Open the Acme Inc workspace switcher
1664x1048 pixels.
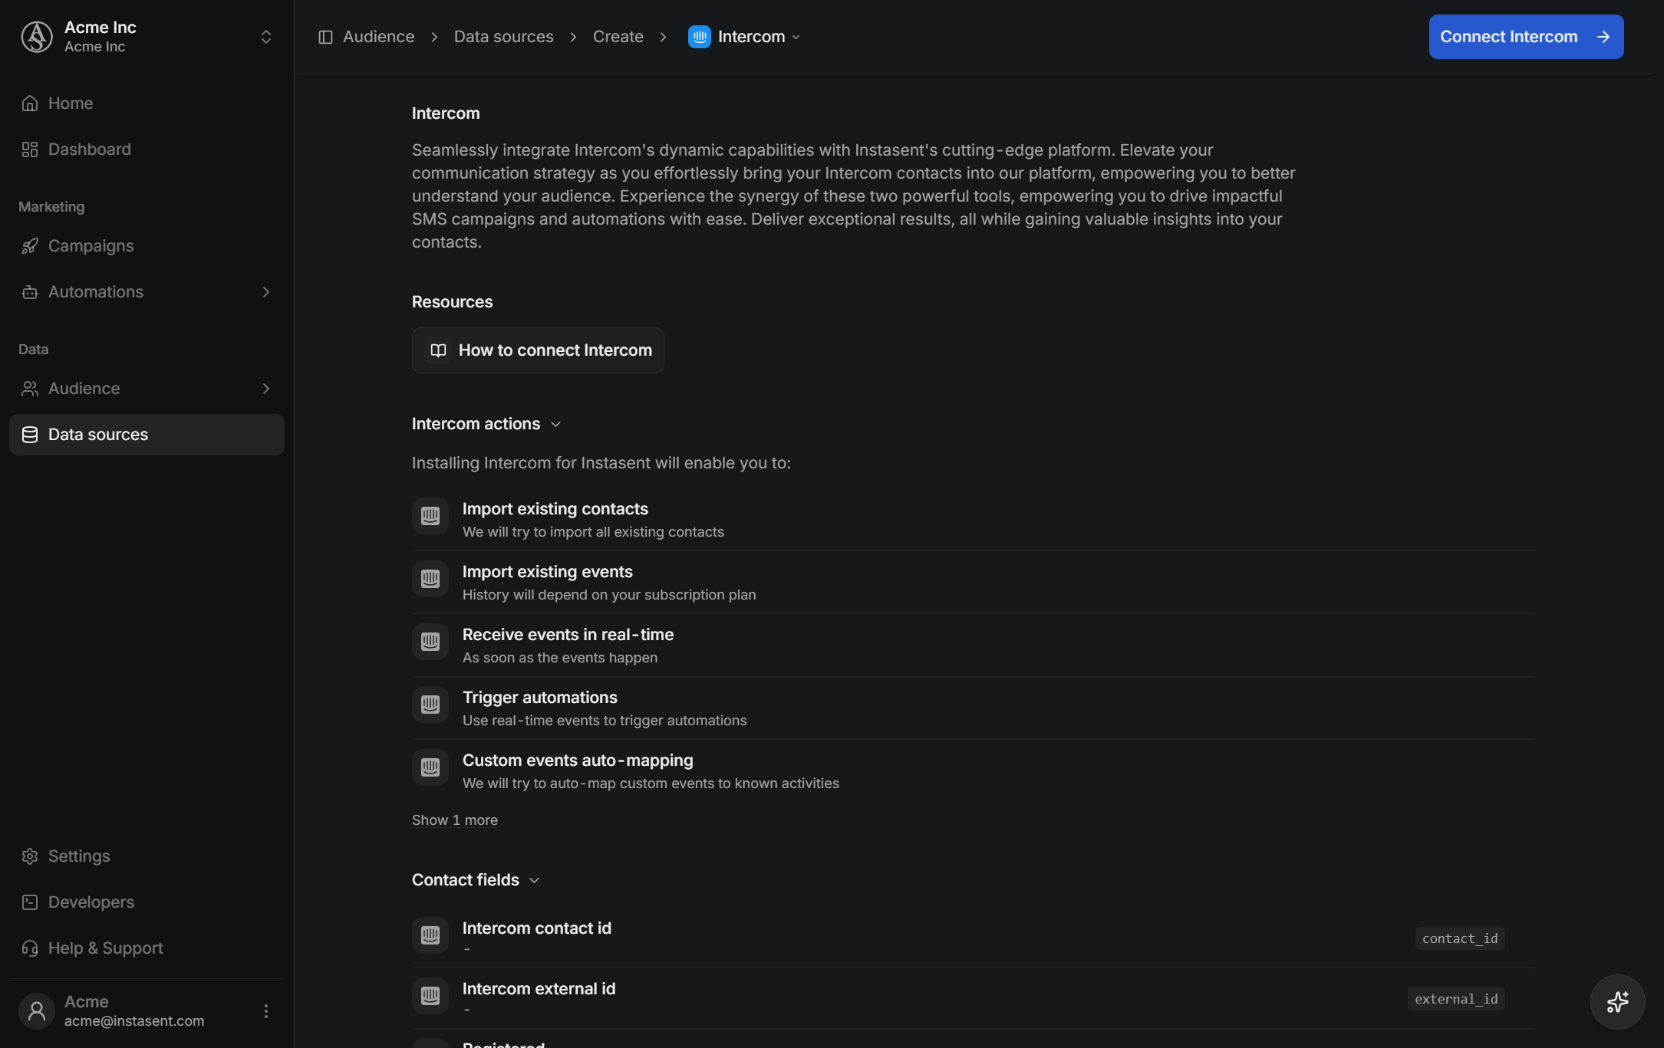coord(147,37)
